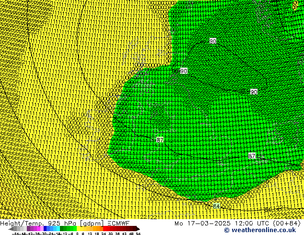This screenshot has height=235, width=304.
Task: Click the right dark-brown arrow end of color scale
Action: pyautogui.click(x=138, y=229)
